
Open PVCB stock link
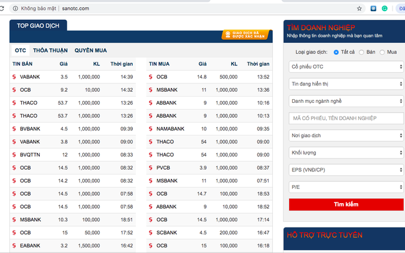coord(163,168)
